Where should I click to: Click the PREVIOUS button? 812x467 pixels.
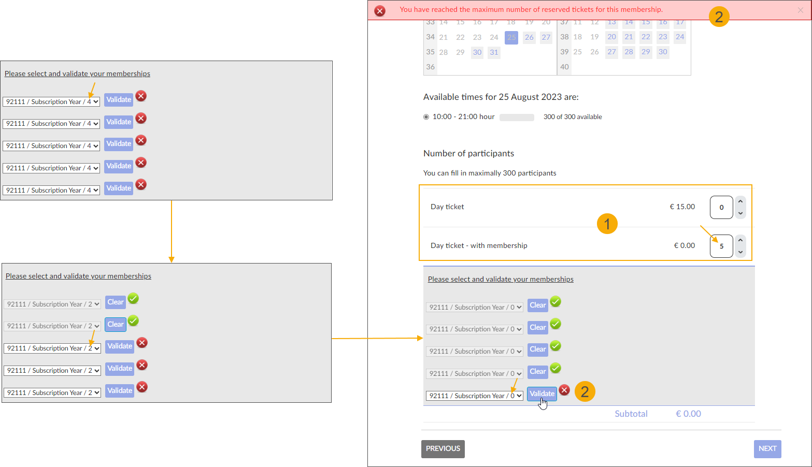pyautogui.click(x=443, y=449)
